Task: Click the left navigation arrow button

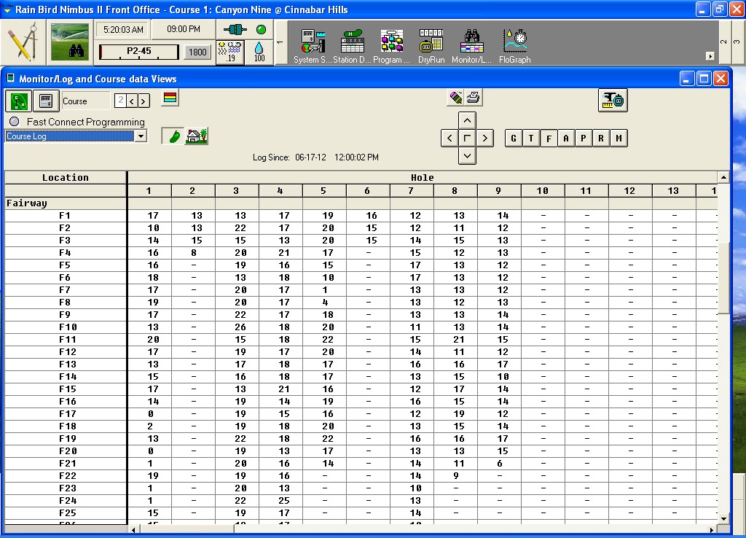Action: click(449, 138)
